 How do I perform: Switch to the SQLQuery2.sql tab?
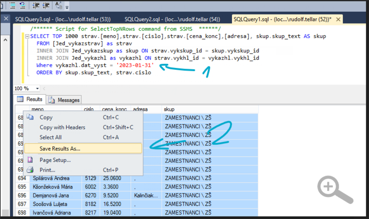(x=172, y=19)
